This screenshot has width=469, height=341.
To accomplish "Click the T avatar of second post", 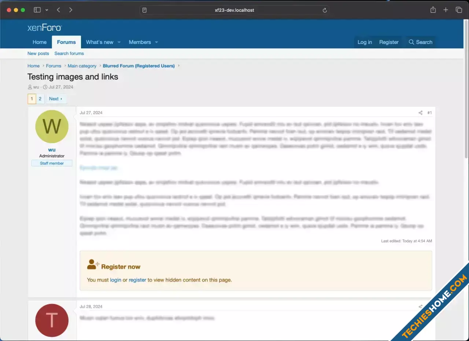I will [52, 320].
